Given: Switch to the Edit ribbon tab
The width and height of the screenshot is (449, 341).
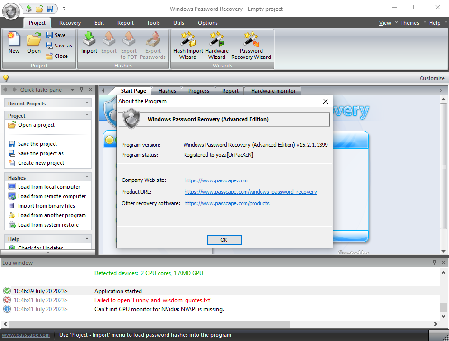Looking at the screenshot, I should pyautogui.click(x=99, y=23).
